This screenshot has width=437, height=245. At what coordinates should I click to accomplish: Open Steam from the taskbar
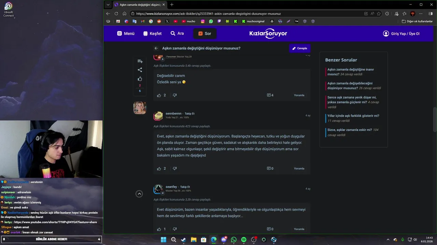tap(183, 240)
